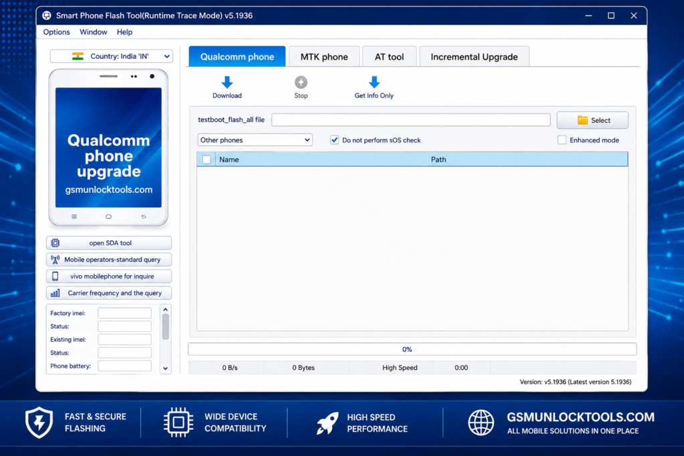Click the open SDA tool button
The height and width of the screenshot is (456, 684).
109,243
